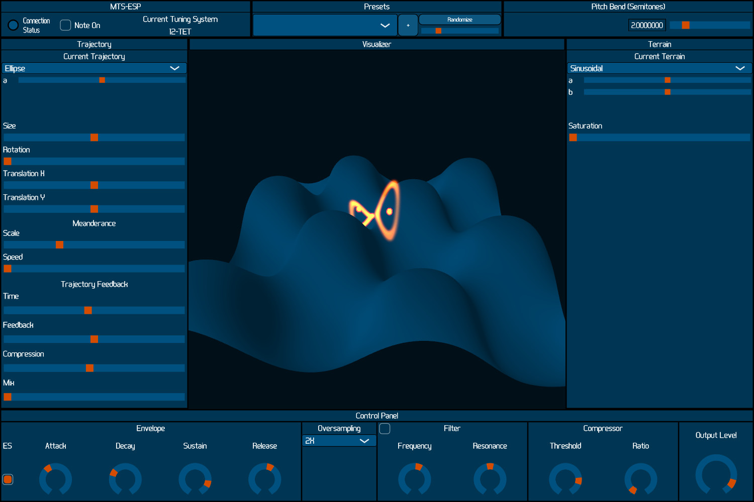Image resolution: width=754 pixels, height=502 pixels.
Task: Adjust the terrain Saturation slider
Action: tap(659, 138)
